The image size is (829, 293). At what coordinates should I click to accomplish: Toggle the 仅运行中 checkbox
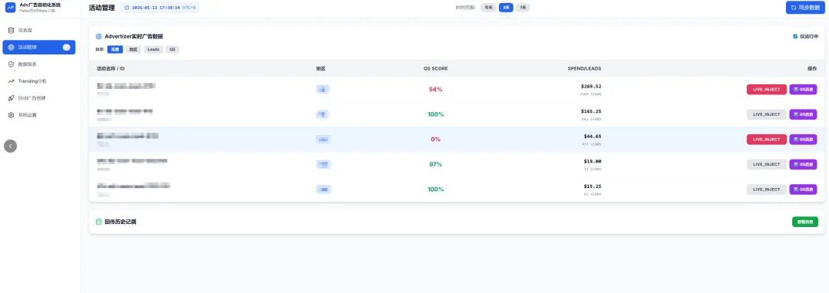click(795, 36)
